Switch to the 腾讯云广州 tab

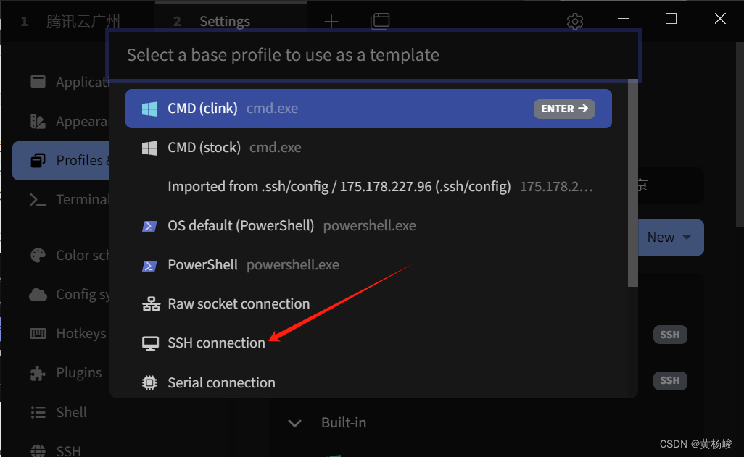78,21
